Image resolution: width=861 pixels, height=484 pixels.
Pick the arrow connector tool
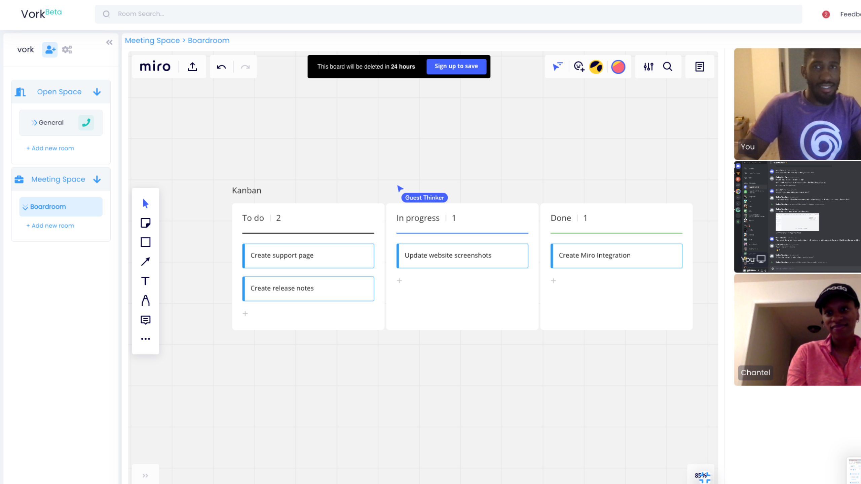coord(145,261)
